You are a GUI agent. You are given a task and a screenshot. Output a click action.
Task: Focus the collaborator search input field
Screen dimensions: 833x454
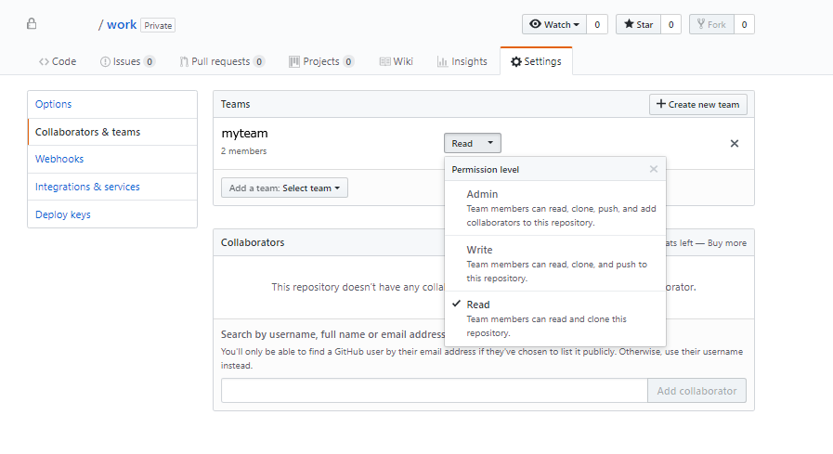pyautogui.click(x=434, y=391)
